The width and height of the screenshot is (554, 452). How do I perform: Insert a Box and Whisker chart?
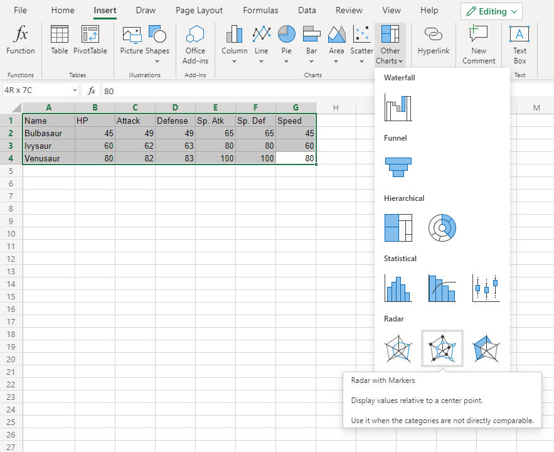pos(486,289)
